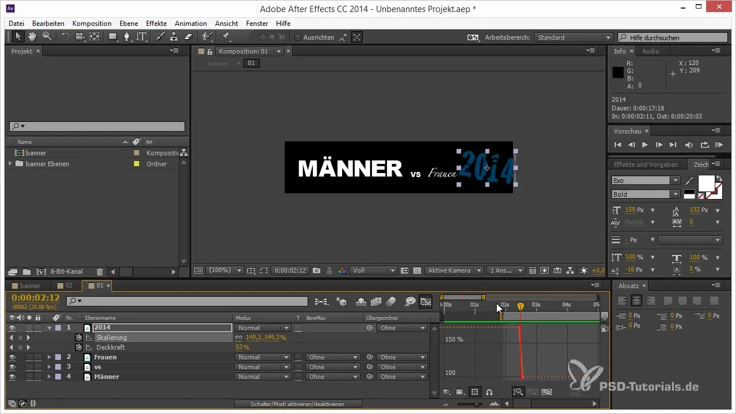This screenshot has width=736, height=414.
Task: Click the 8-Bit-Kanal color depth button
Action: coord(67,271)
